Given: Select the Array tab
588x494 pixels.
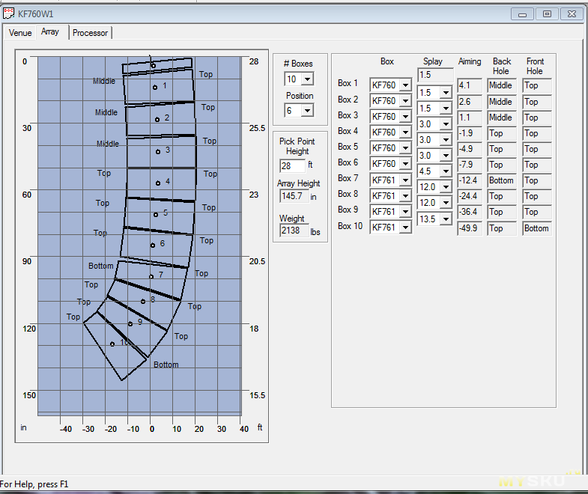Looking at the screenshot, I should click(50, 32).
